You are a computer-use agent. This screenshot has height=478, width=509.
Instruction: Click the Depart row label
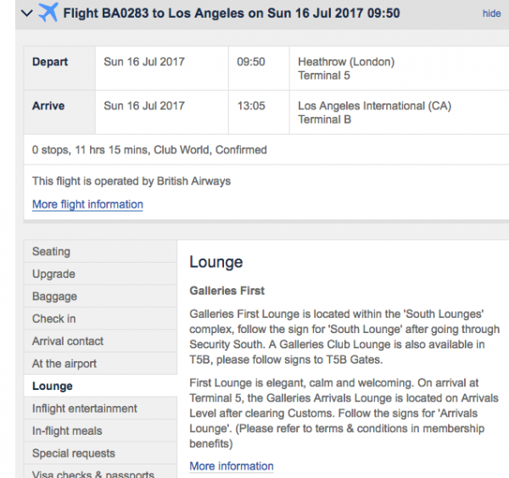50,62
